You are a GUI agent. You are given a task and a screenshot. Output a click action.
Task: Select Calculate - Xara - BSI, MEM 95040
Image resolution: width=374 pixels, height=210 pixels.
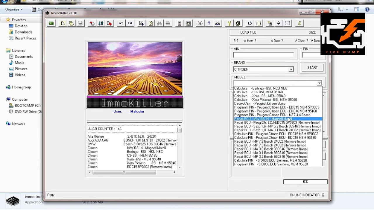[x=278, y=96]
